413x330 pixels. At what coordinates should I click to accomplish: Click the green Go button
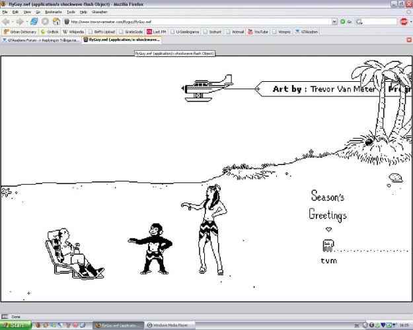(x=345, y=21)
